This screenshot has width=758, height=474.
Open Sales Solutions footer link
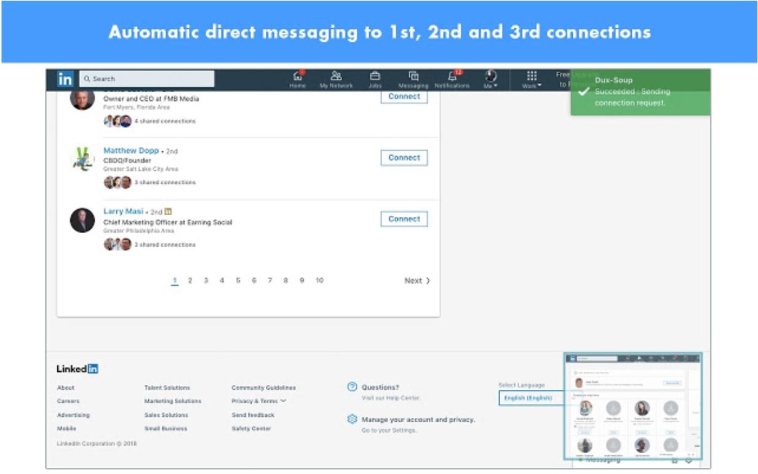pos(166,415)
